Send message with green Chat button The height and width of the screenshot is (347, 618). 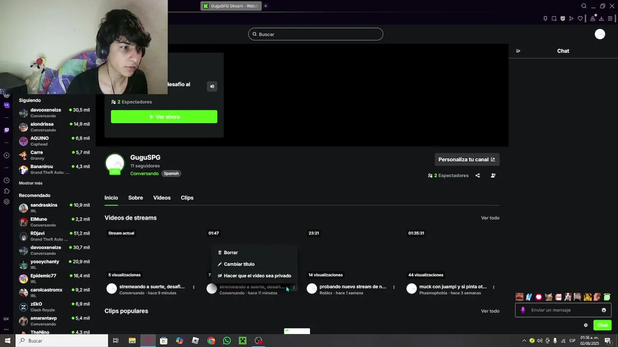coord(603,325)
